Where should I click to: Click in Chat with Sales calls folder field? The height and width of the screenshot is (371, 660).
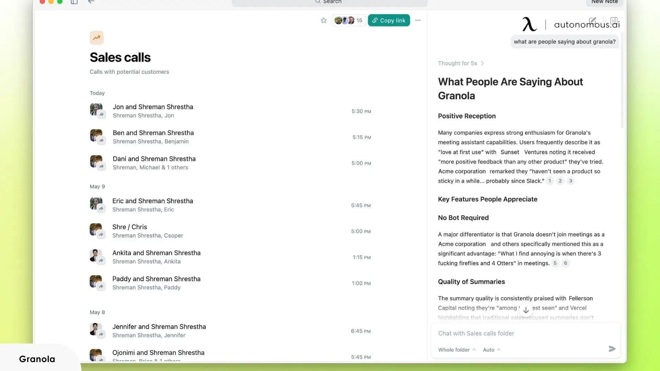(x=516, y=333)
